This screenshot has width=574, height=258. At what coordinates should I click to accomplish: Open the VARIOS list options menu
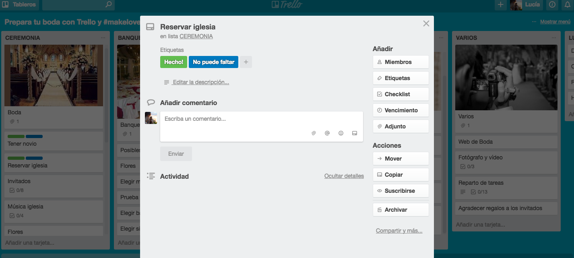click(554, 37)
